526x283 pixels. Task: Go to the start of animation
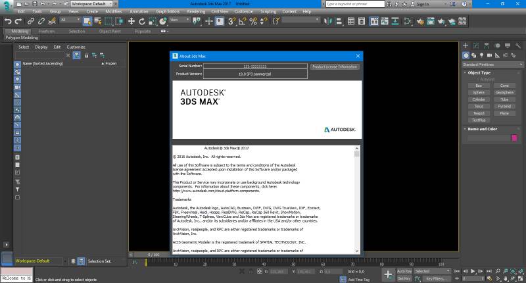pos(457,271)
